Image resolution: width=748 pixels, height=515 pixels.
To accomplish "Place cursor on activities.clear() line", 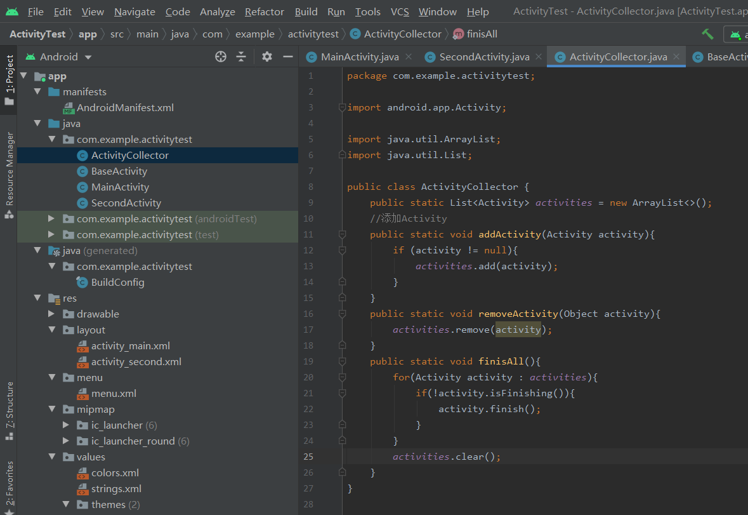I will [447, 457].
